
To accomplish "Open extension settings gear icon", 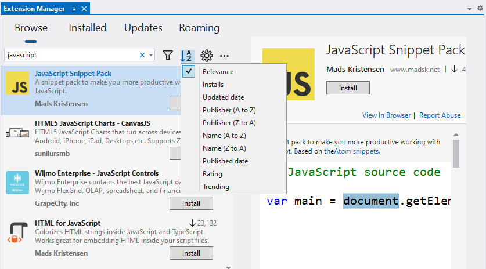I will pyautogui.click(x=207, y=56).
